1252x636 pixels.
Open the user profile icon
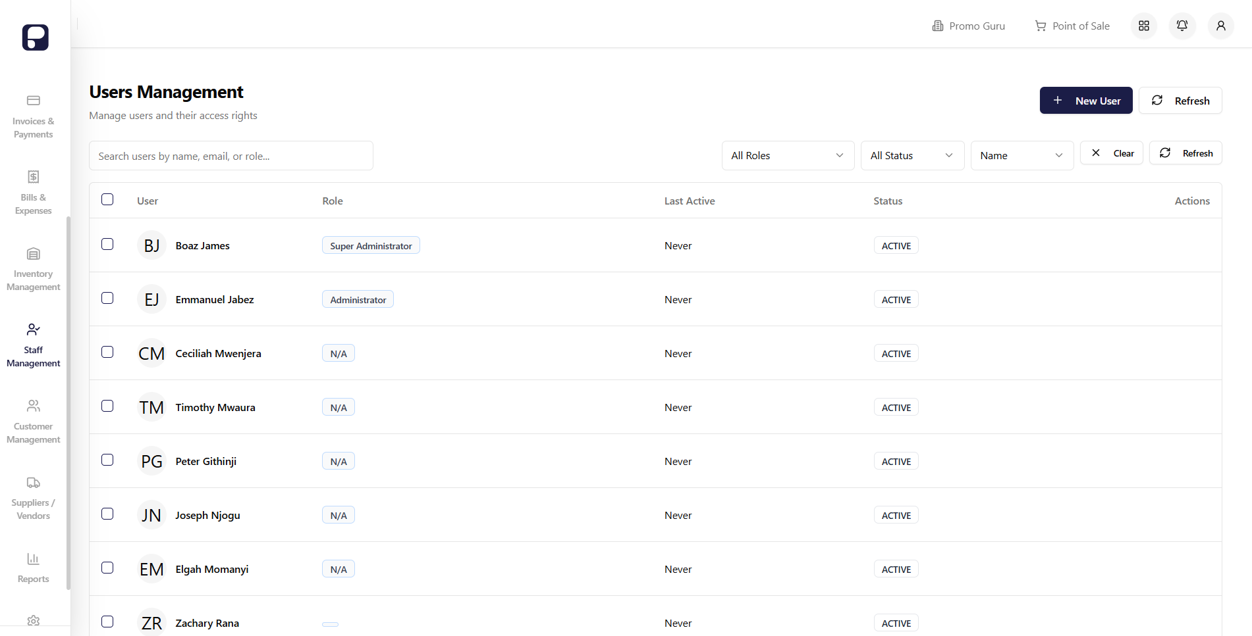[1221, 26]
